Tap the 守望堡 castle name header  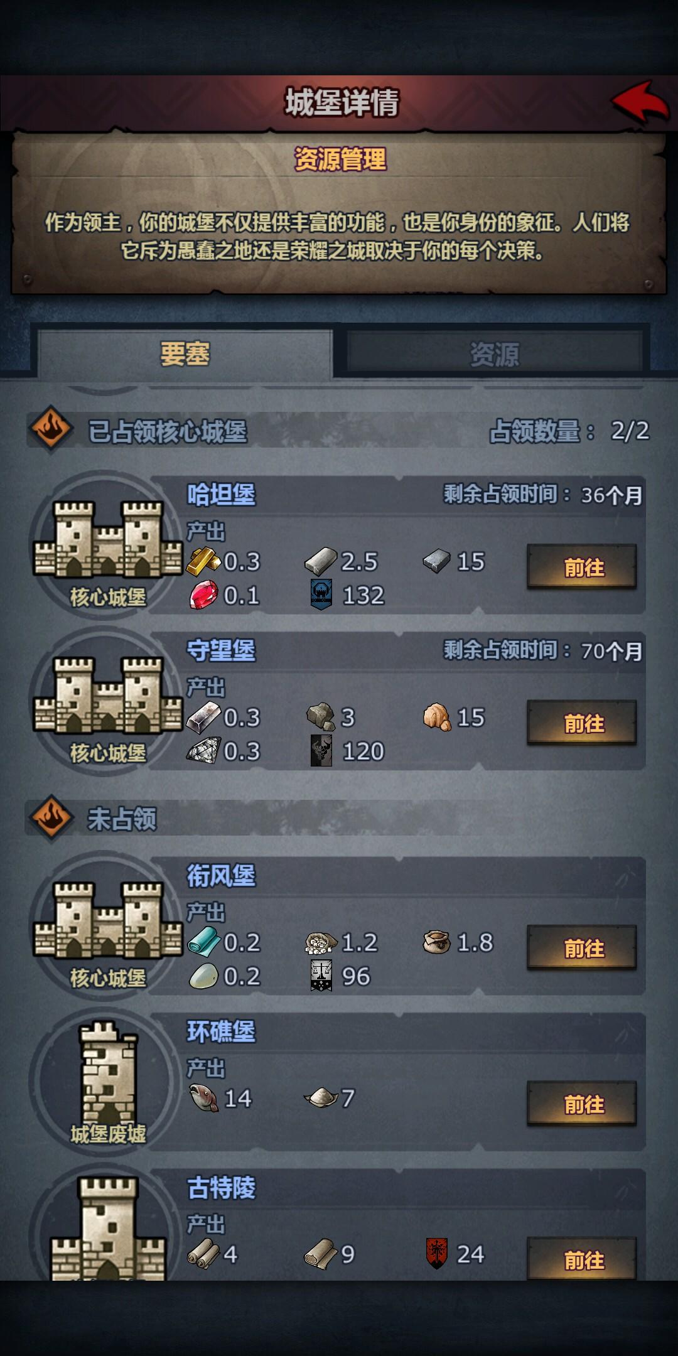coord(221,650)
